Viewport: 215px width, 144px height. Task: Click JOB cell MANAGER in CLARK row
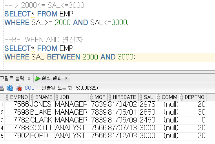[x=71, y=120]
